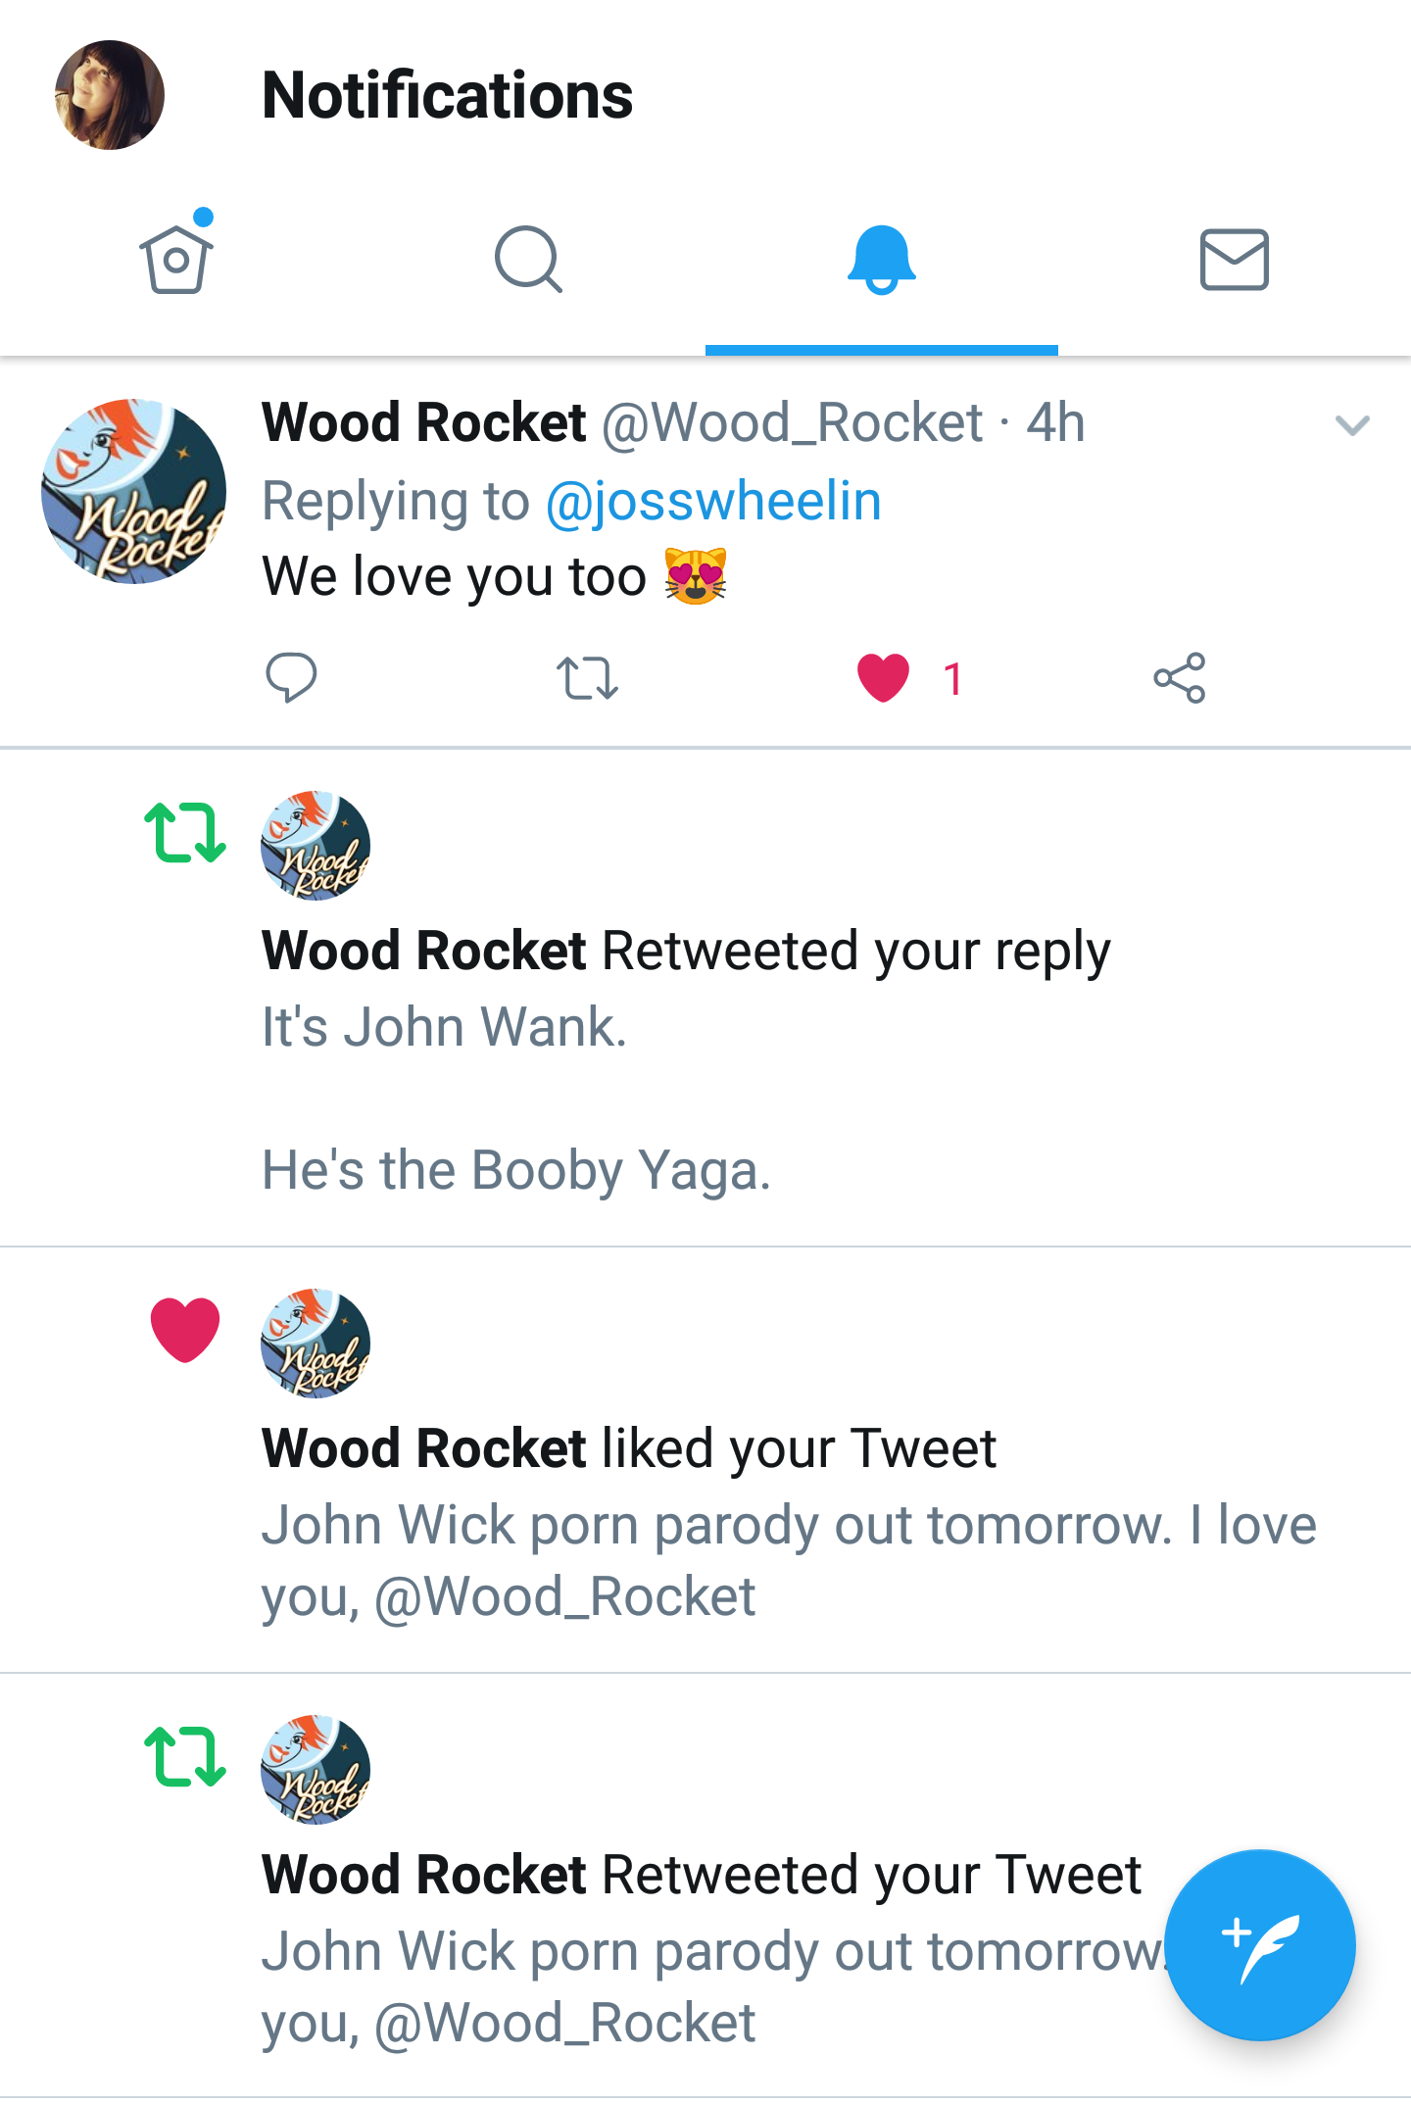Share the Wood Rocket tweet

pyautogui.click(x=1179, y=678)
